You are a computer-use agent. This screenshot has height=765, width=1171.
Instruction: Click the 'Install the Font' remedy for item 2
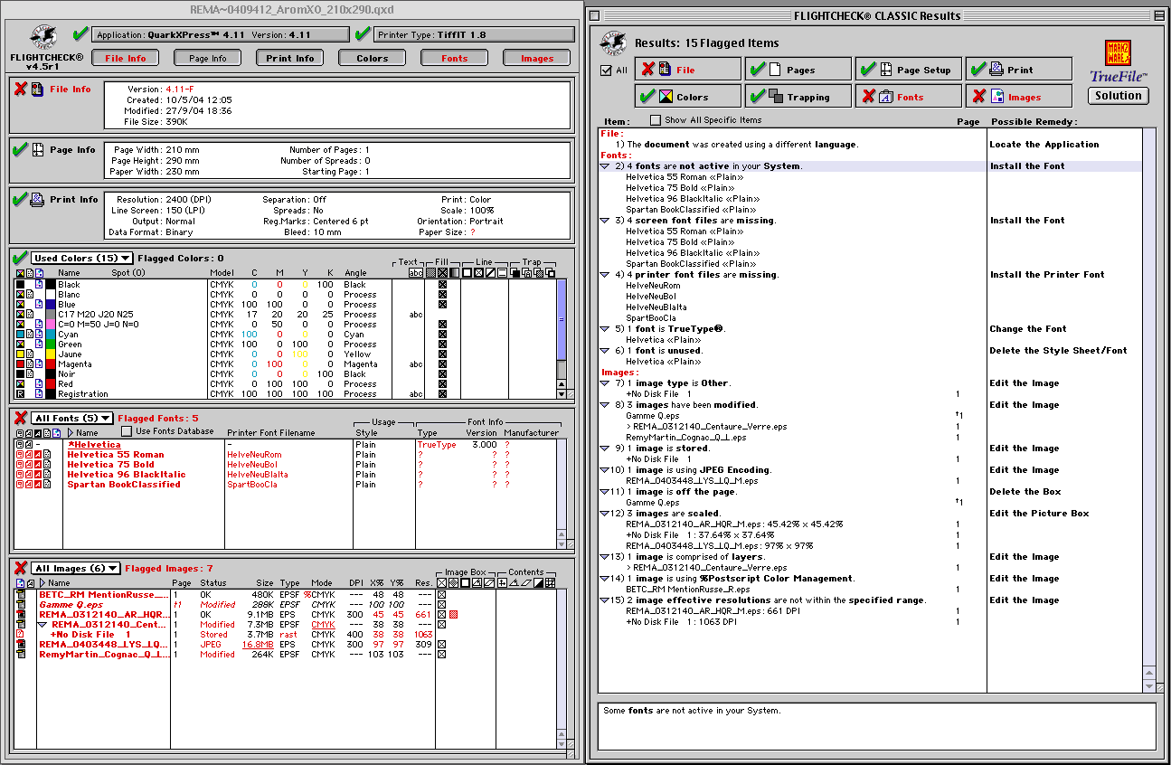pos(1027,166)
